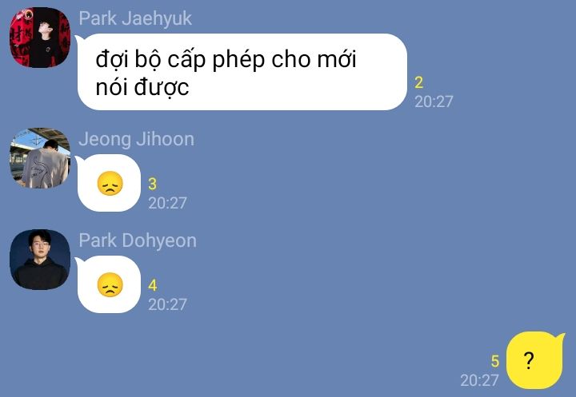Screen dimensions: 576x397
Task: Click the 20:27 timestamp under count 3
Action: [167, 203]
